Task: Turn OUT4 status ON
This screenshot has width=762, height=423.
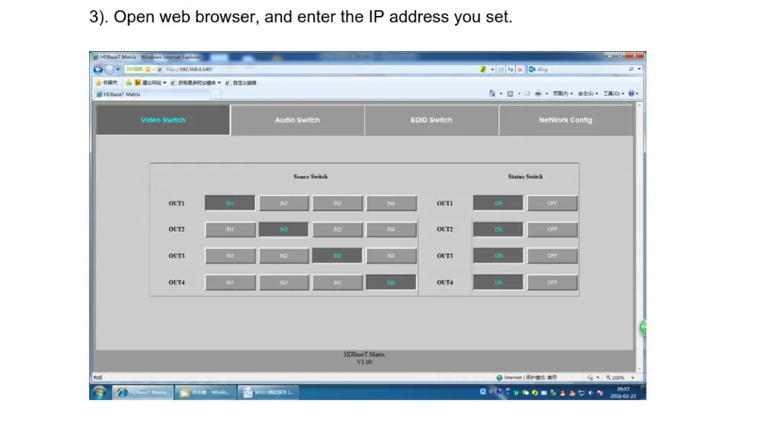Action: 498,283
